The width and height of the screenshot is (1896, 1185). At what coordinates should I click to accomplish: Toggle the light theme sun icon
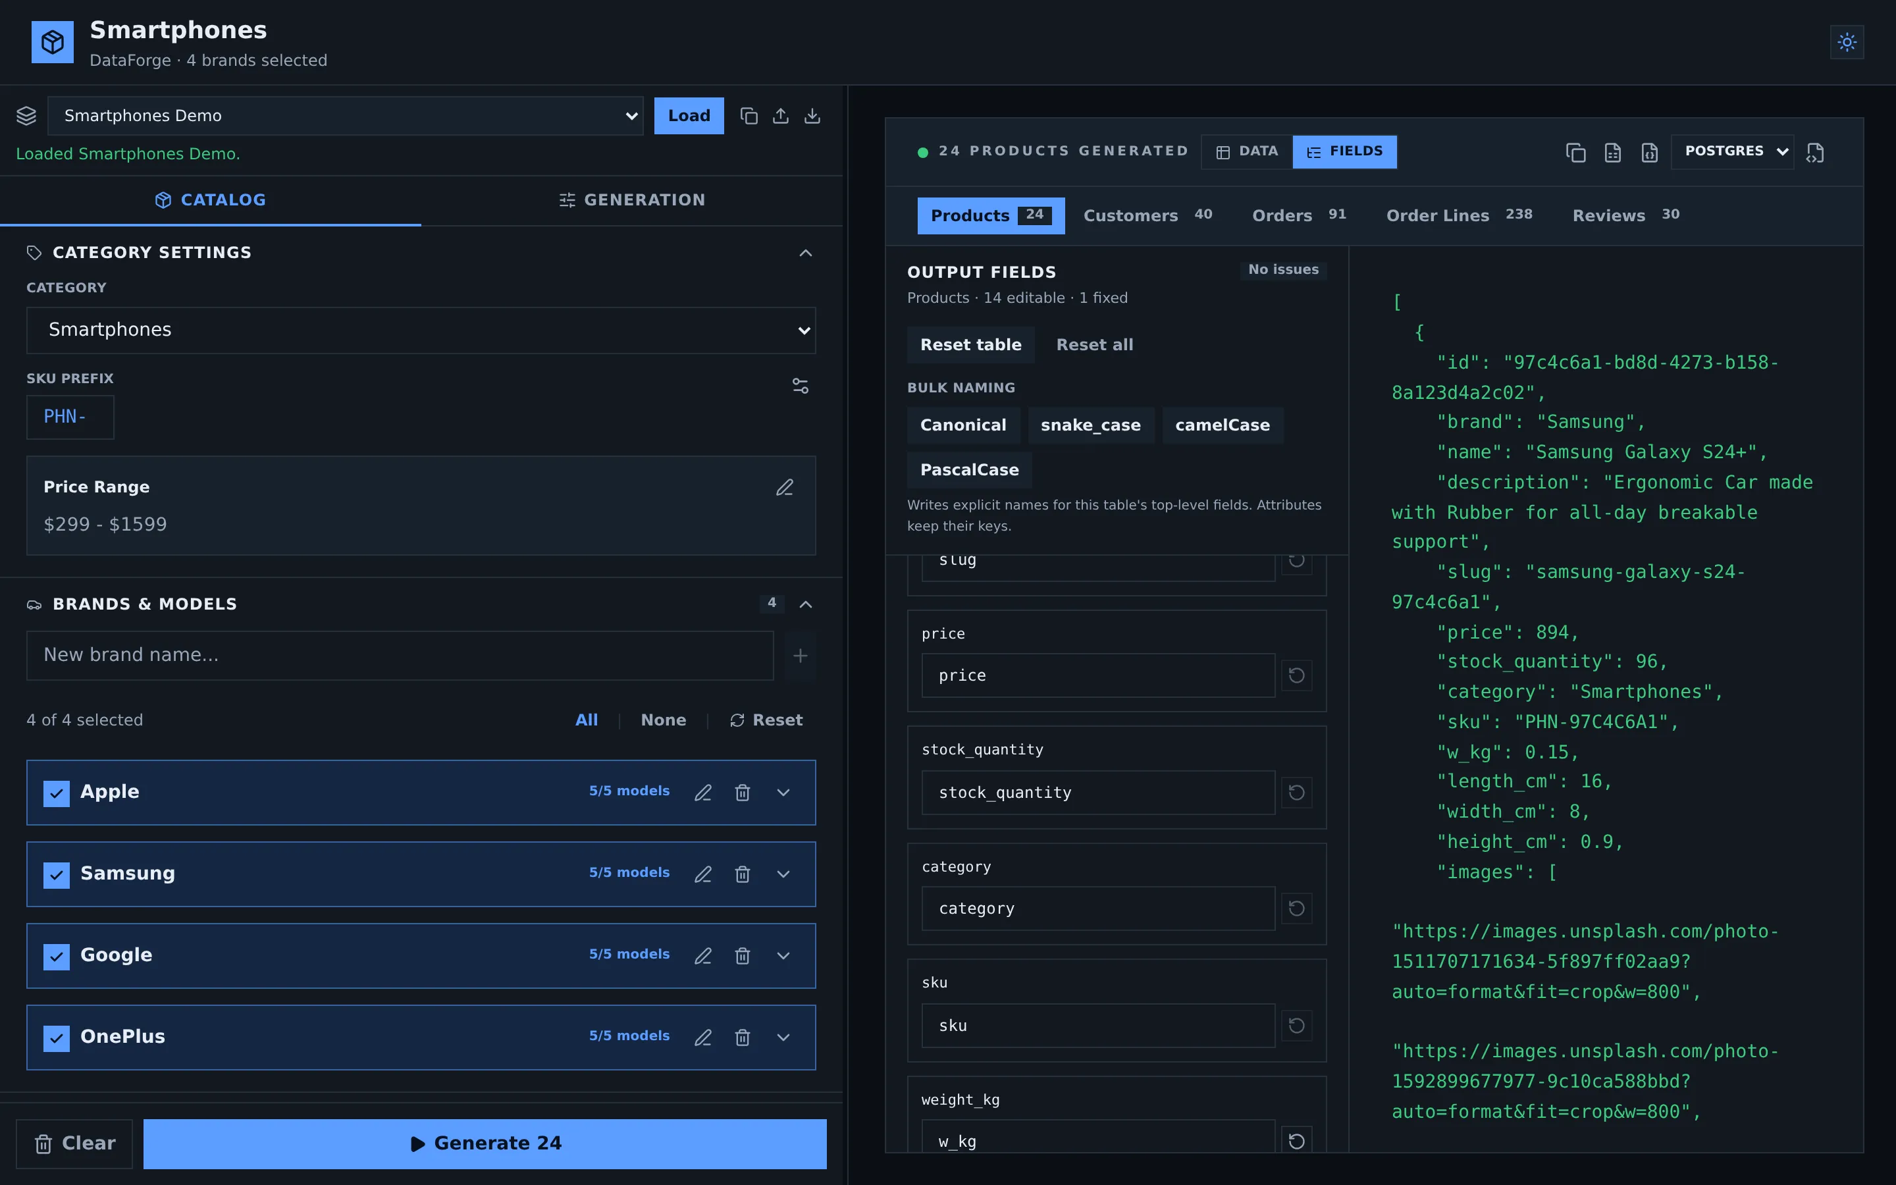click(x=1847, y=42)
